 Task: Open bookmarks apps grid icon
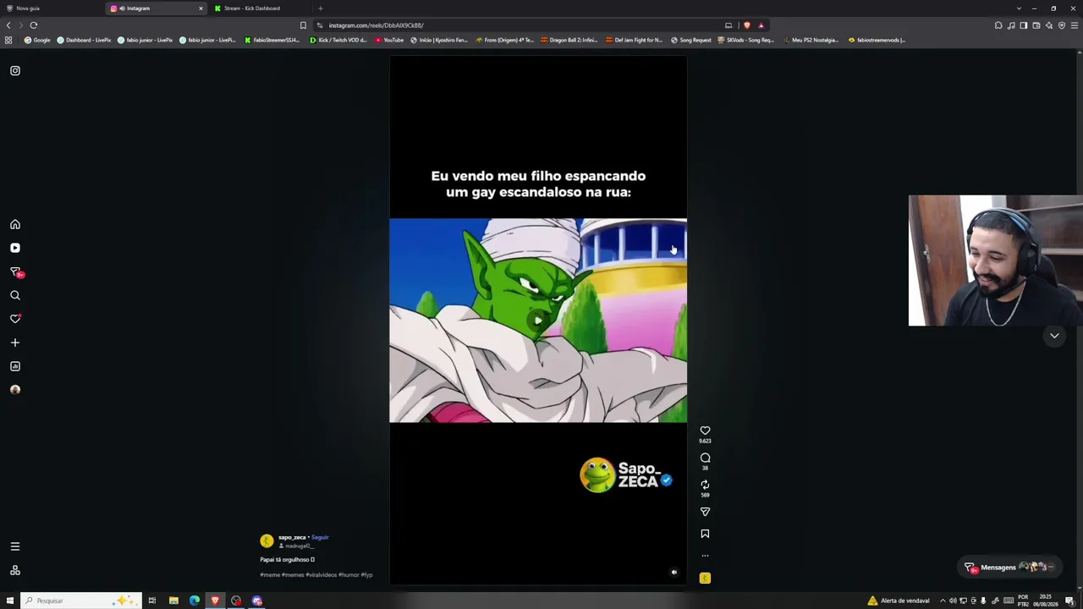coord(8,40)
